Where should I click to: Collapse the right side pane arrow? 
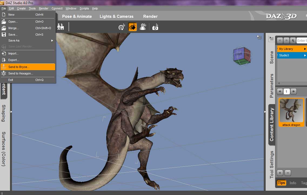coord(265,112)
